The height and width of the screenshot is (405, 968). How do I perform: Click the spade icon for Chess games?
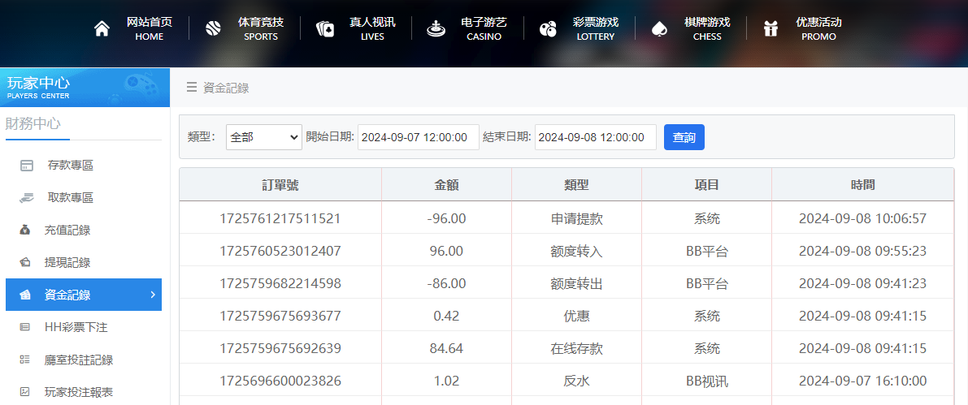659,29
